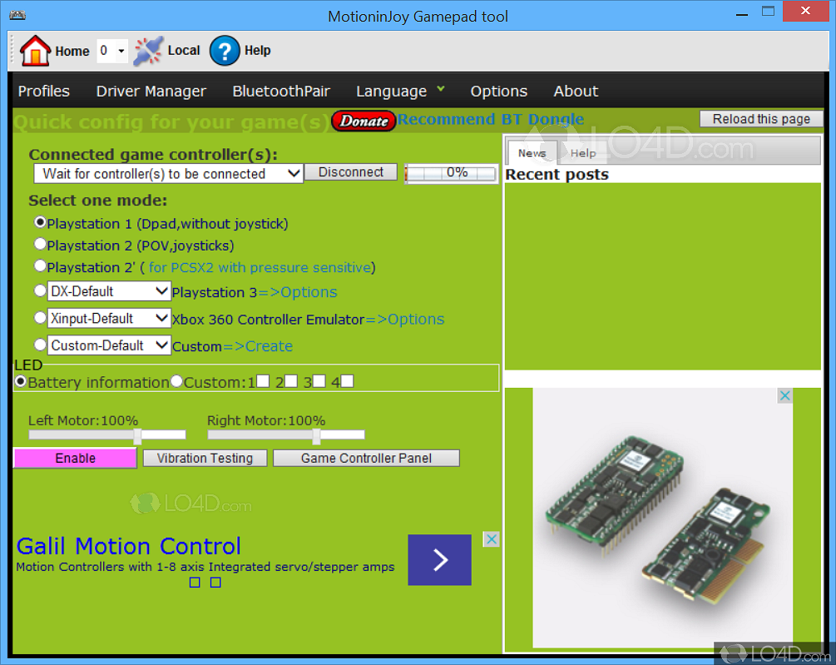Switch to the sidebar Help tab
The image size is (836, 665).
pos(583,153)
